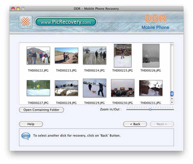193x164 pixels.
Task: Click the Next > button
Action: click(162, 124)
